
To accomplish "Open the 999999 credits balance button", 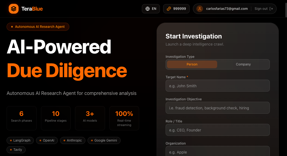I will coord(176,9).
